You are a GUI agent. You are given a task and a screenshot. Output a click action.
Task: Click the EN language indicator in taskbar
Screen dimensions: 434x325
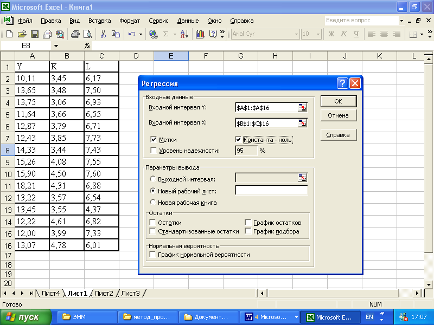(x=369, y=317)
